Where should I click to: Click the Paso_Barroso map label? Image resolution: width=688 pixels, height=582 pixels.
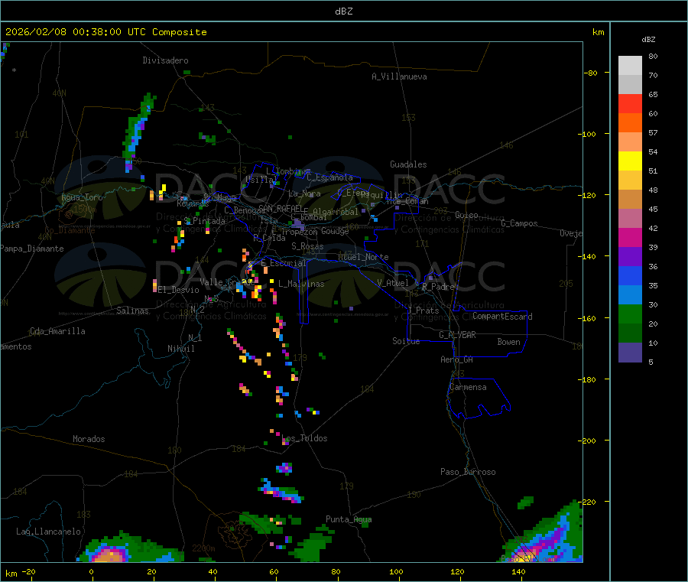468,472
